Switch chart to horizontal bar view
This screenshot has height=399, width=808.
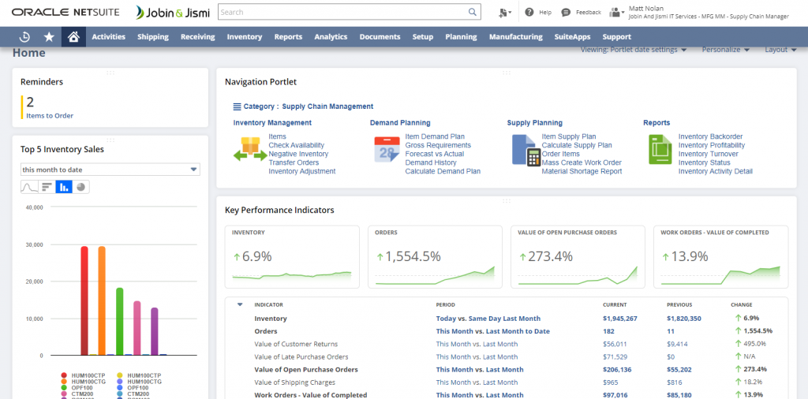pyautogui.click(x=47, y=187)
